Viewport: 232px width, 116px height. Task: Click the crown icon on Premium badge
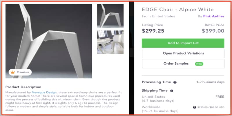pyautogui.click(x=12, y=72)
